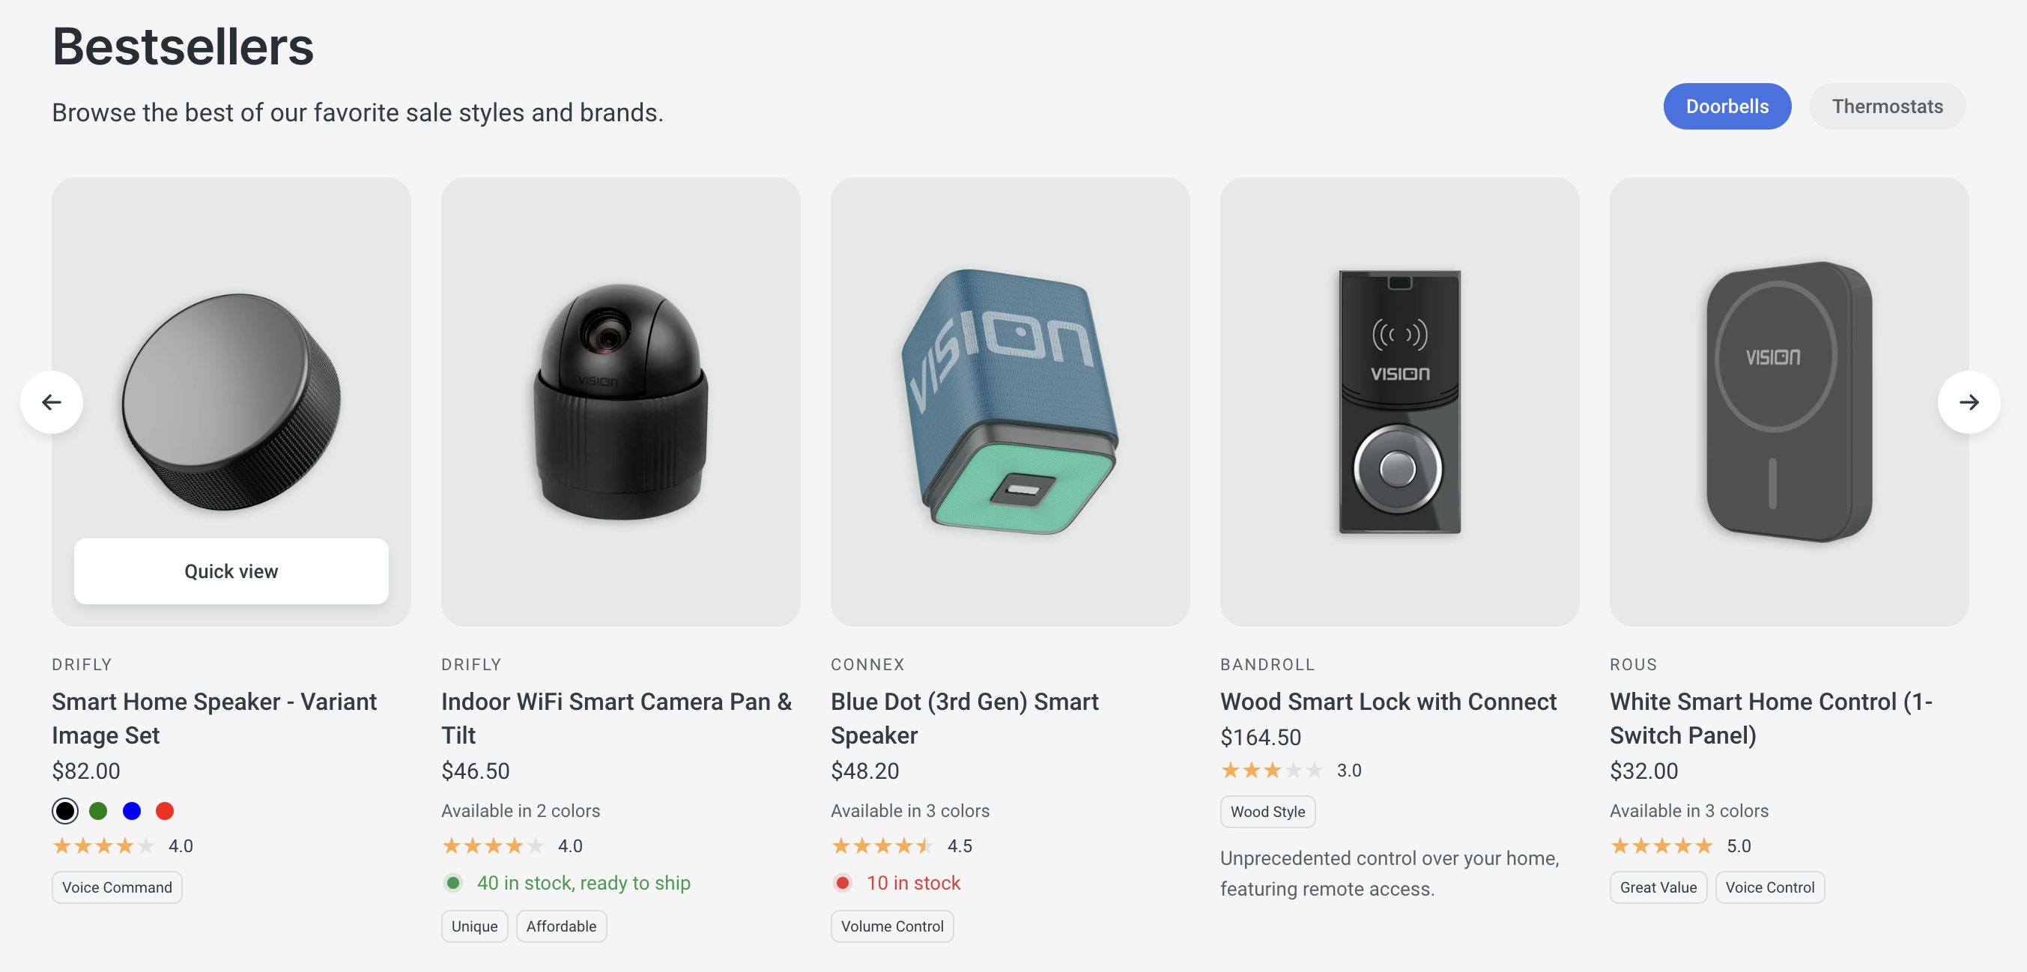
Task: Click the green in-stock dot for Indoor WiFi Camera
Action: point(453,883)
